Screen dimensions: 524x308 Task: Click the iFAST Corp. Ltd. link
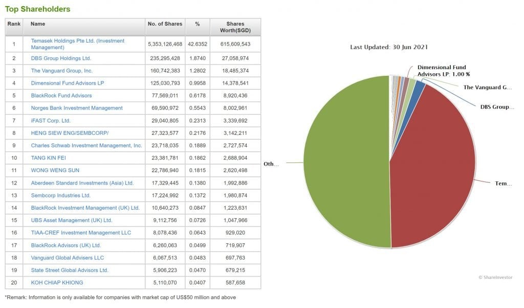(x=51, y=120)
